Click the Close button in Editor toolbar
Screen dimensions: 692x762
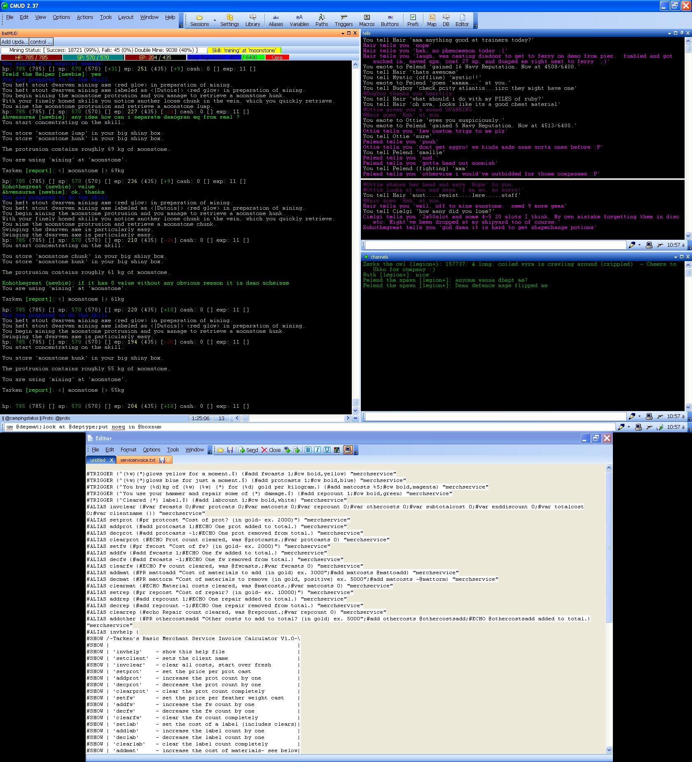(x=271, y=450)
